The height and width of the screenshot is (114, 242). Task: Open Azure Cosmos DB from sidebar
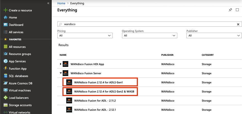21,83
